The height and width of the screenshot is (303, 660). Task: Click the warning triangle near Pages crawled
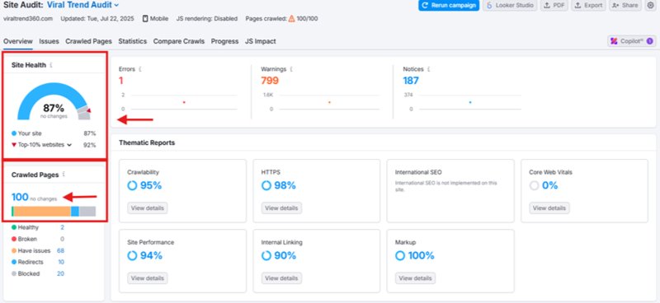291,18
